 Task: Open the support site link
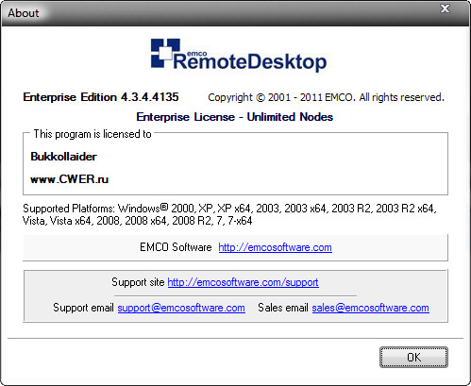[x=243, y=282]
